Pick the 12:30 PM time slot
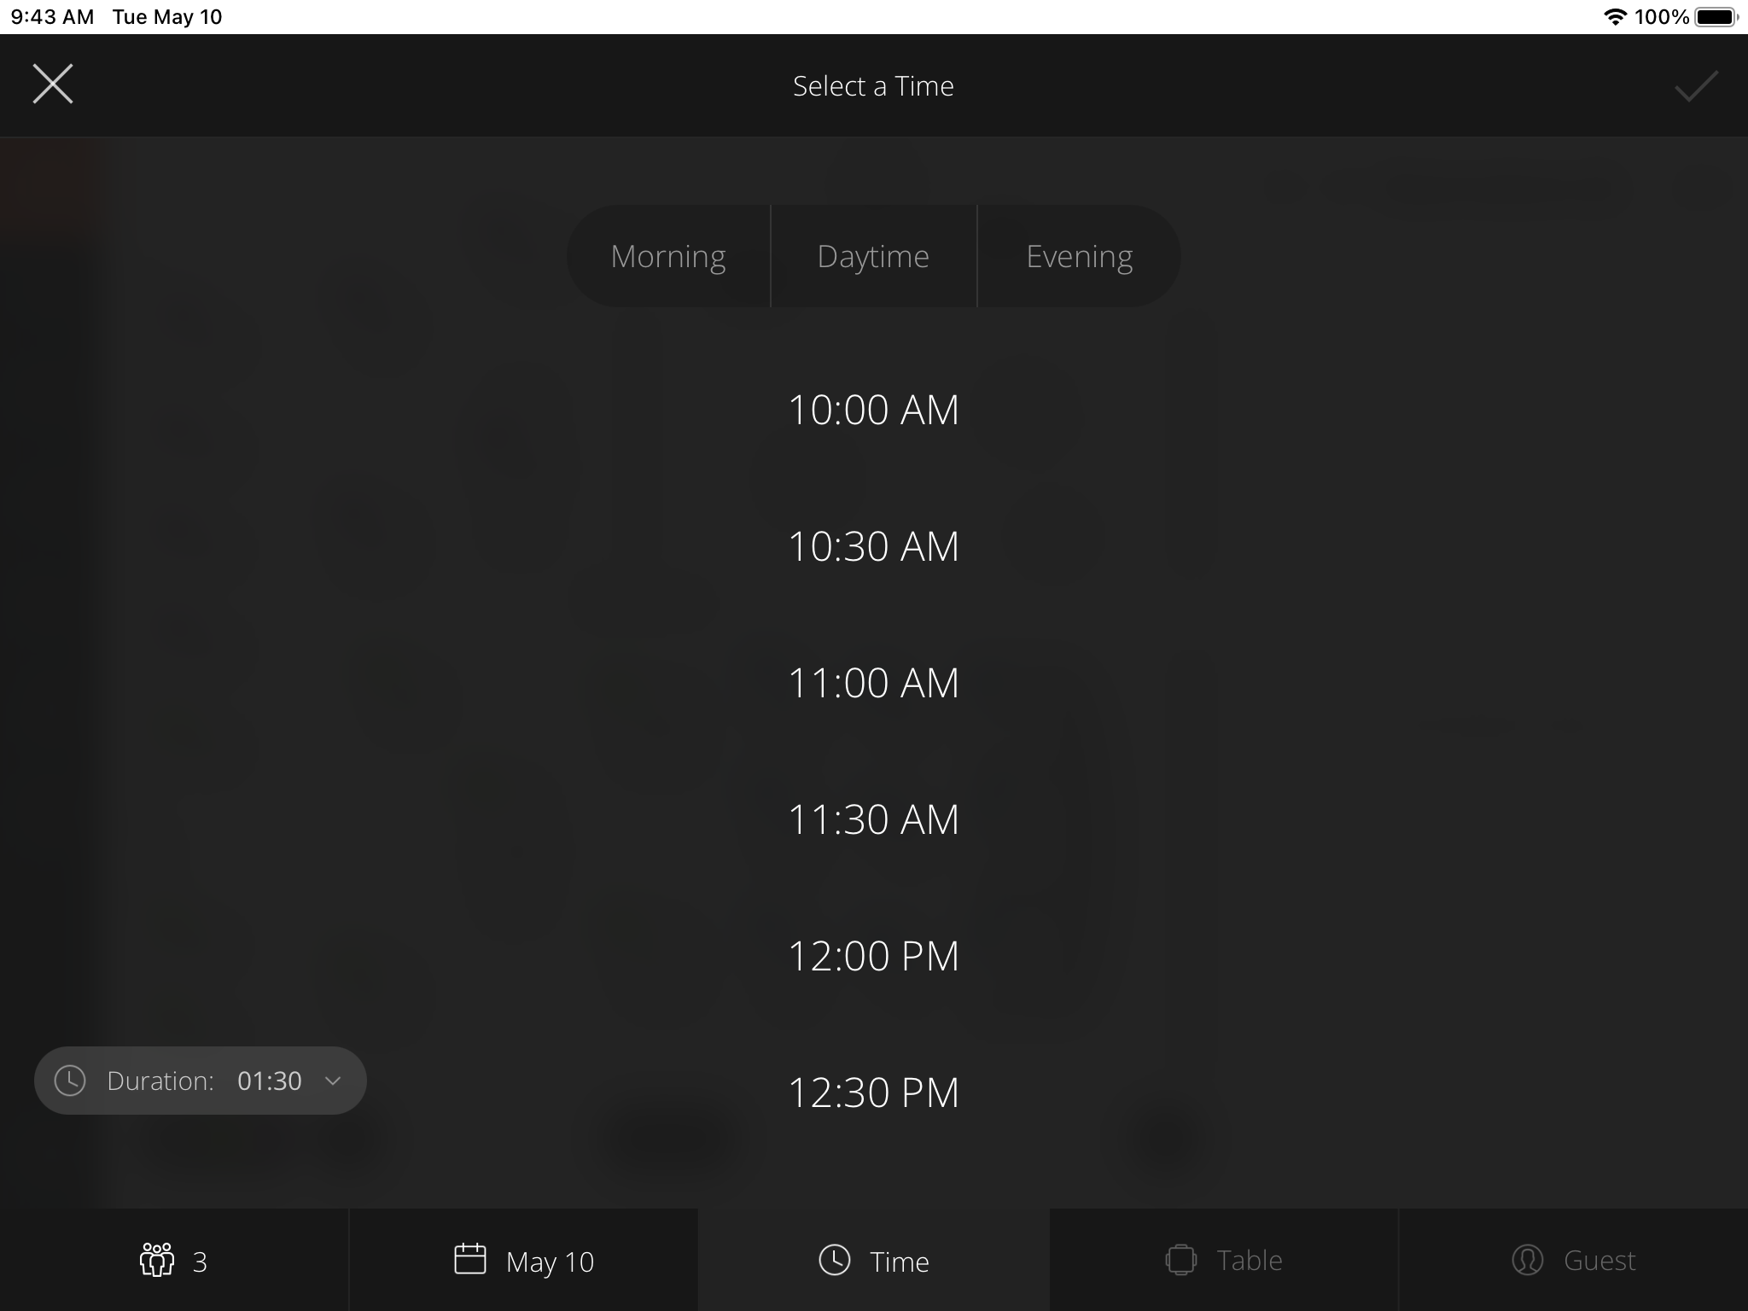Viewport: 1748px width, 1311px height. [873, 1092]
